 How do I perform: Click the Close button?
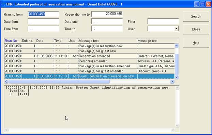click(196, 29)
